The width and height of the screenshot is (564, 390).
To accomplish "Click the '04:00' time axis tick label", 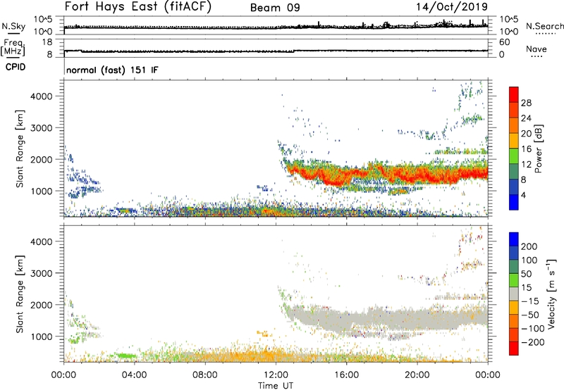I will 134,375.
